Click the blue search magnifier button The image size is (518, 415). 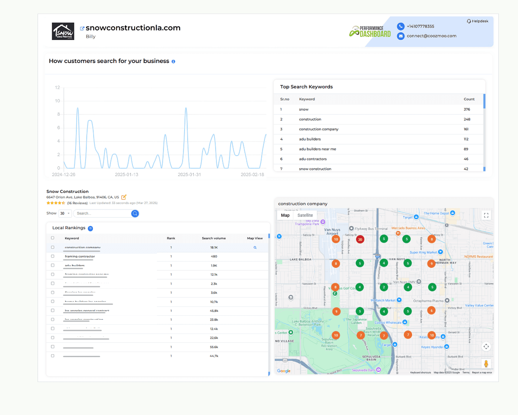tap(135, 214)
